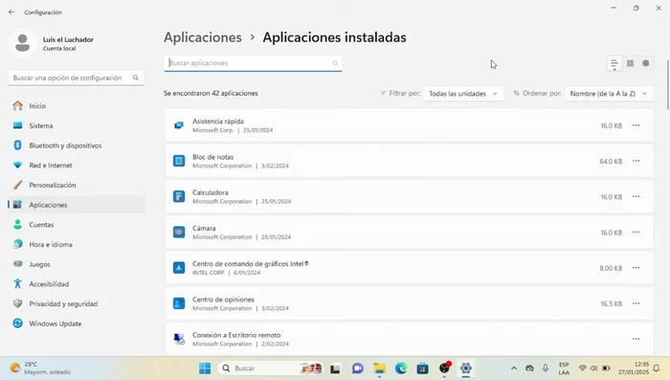Switch to grid view layout
The height and width of the screenshot is (380, 670).
click(630, 64)
